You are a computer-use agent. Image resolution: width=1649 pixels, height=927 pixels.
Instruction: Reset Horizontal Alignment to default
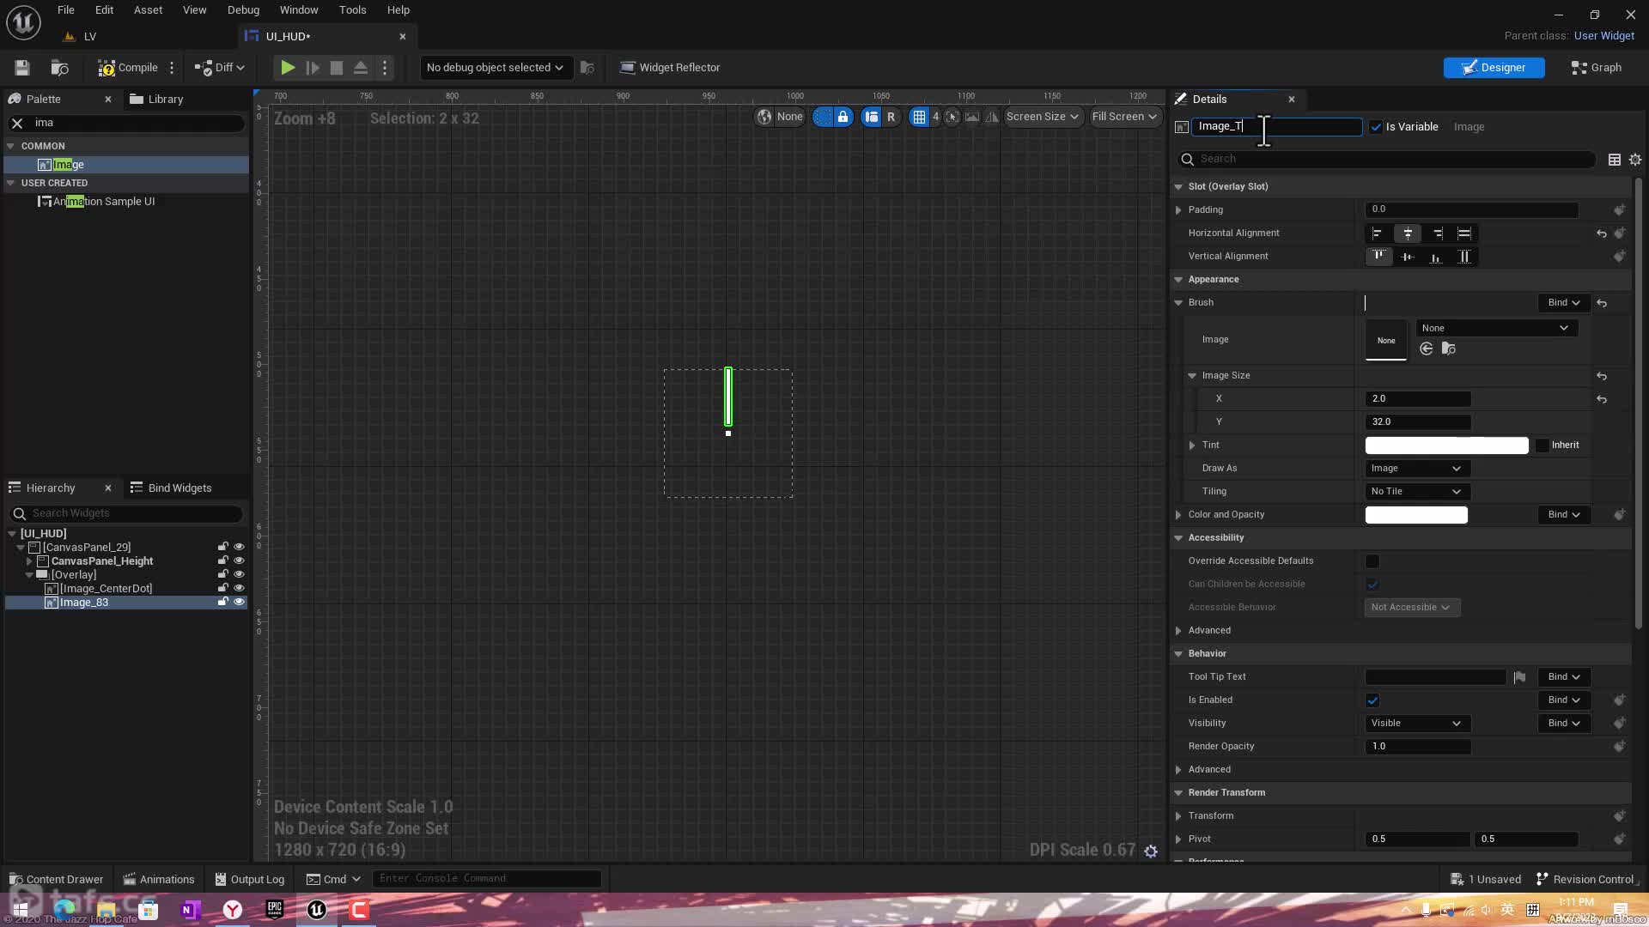point(1602,233)
